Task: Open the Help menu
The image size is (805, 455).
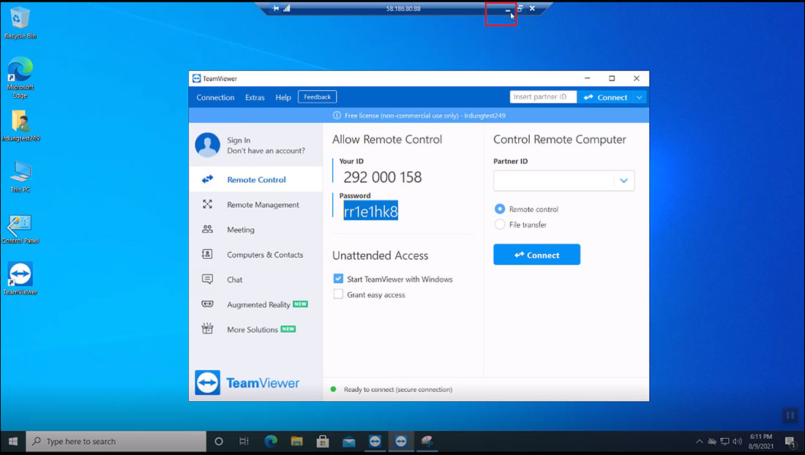Action: [x=283, y=97]
